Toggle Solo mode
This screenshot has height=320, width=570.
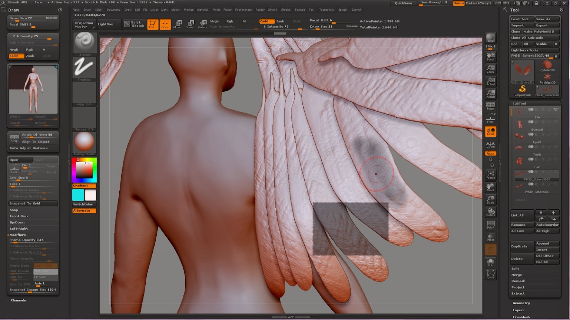491,262
